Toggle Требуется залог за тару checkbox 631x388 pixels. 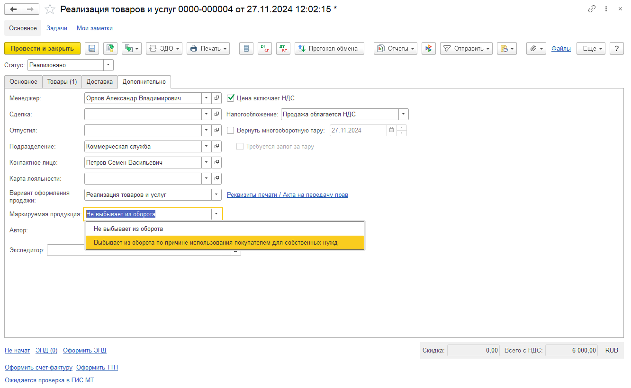click(x=240, y=146)
